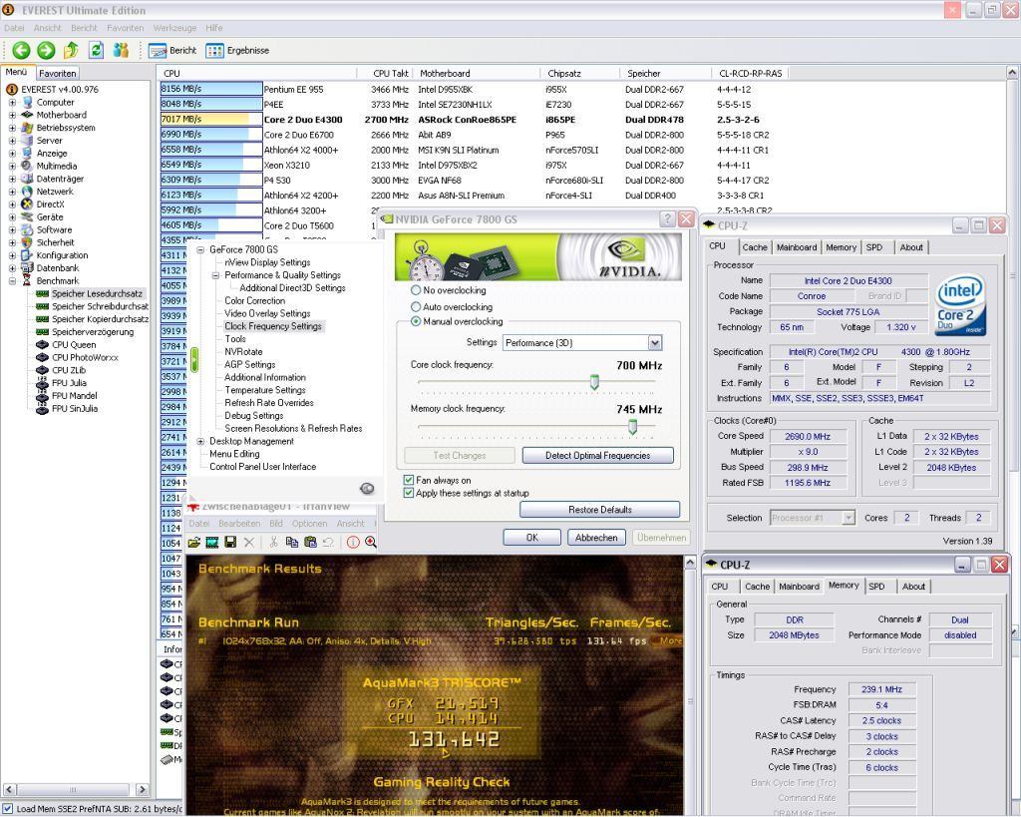Image resolution: width=1021 pixels, height=817 pixels.
Task: Select the CPU PhotoWorxx benchmark item
Action: [86, 358]
